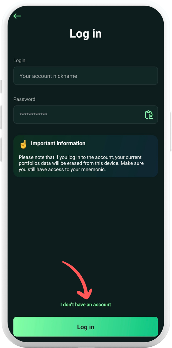Click the phone's right-side power button
Image resolution: width=172 pixels, height=348 pixels.
click(171, 131)
